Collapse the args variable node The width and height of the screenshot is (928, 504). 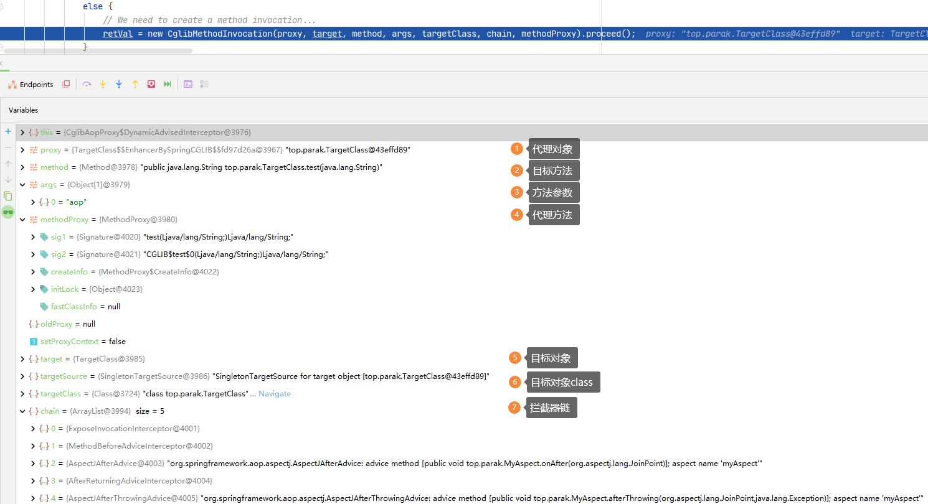pos(22,185)
